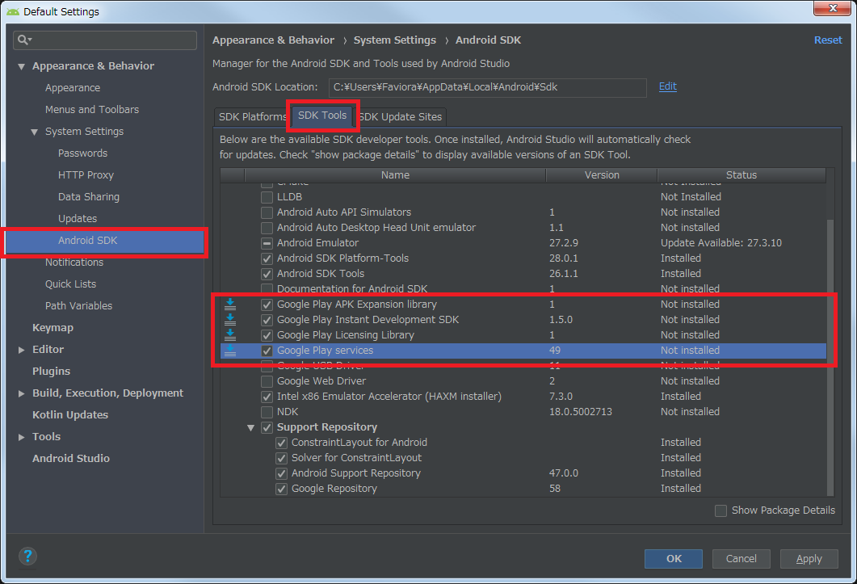Enable Android Auto API Simulators checkbox
This screenshot has width=857, height=584.
pyautogui.click(x=267, y=212)
